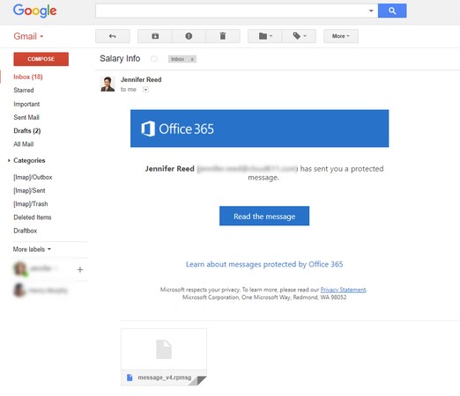
Task: Click the second chat contact avatar
Action: pyautogui.click(x=19, y=290)
